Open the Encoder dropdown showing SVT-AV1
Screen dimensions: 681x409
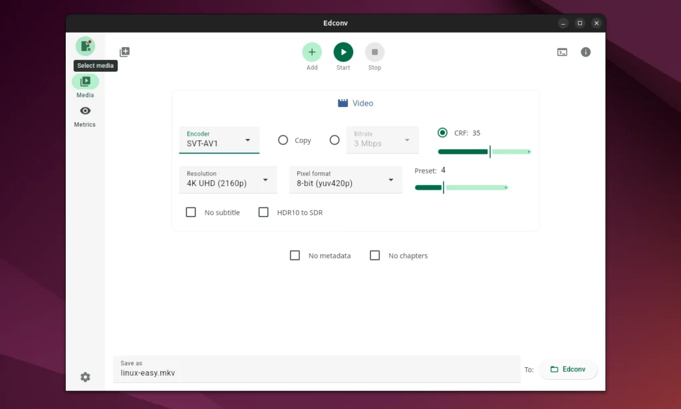click(219, 140)
